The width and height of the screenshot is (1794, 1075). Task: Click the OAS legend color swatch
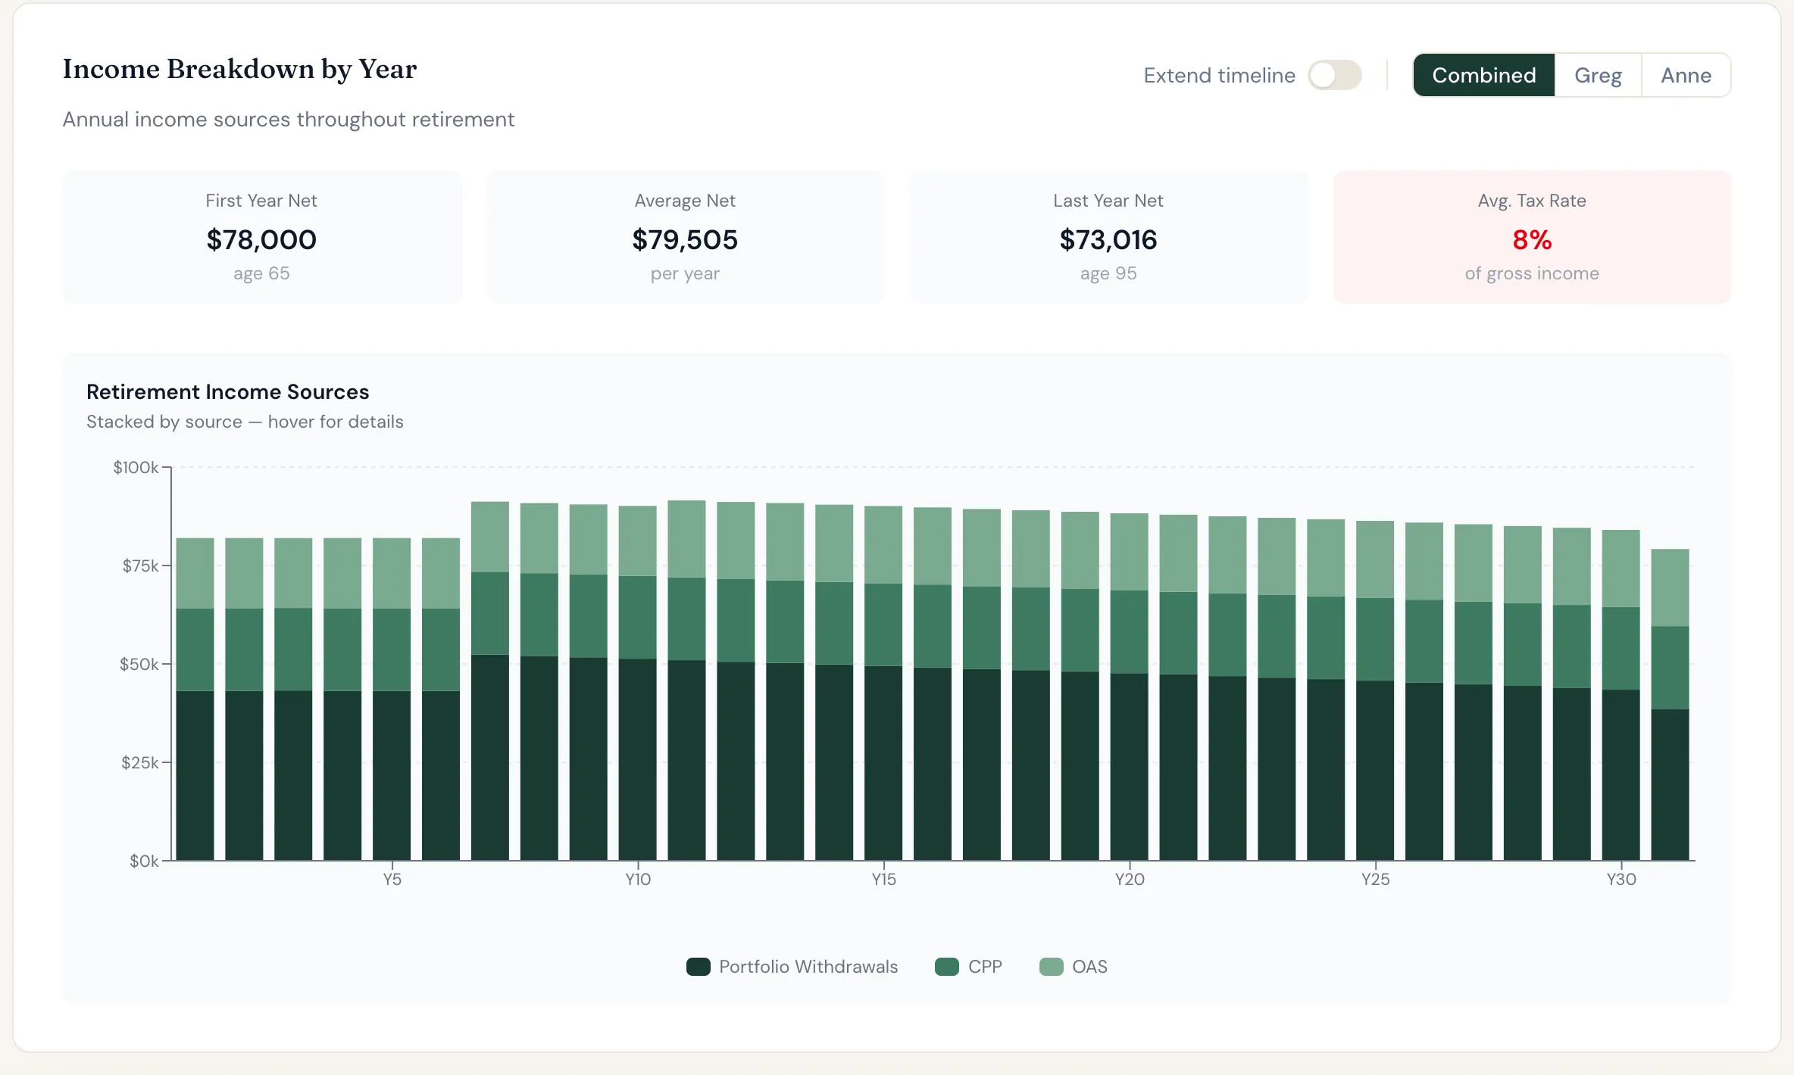(1051, 967)
